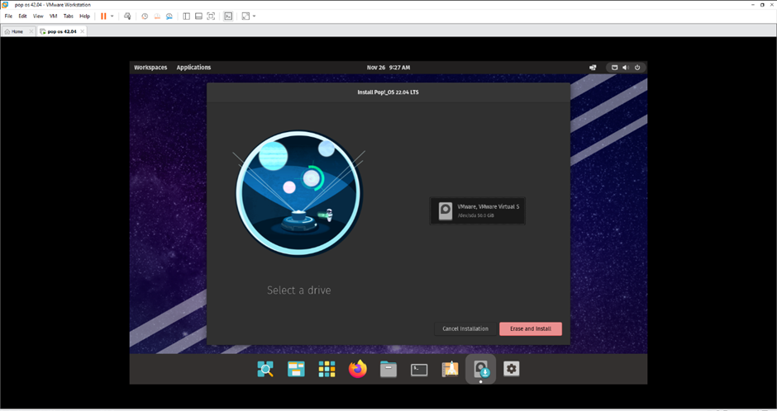Open the Pop!_OS system status menu
Image resolution: width=777 pixels, height=411 pixels.
click(626, 67)
